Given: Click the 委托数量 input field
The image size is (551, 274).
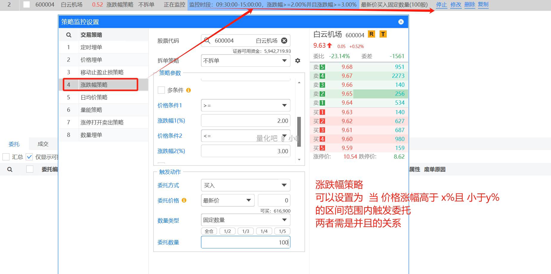Looking at the screenshot, I should tap(245, 242).
